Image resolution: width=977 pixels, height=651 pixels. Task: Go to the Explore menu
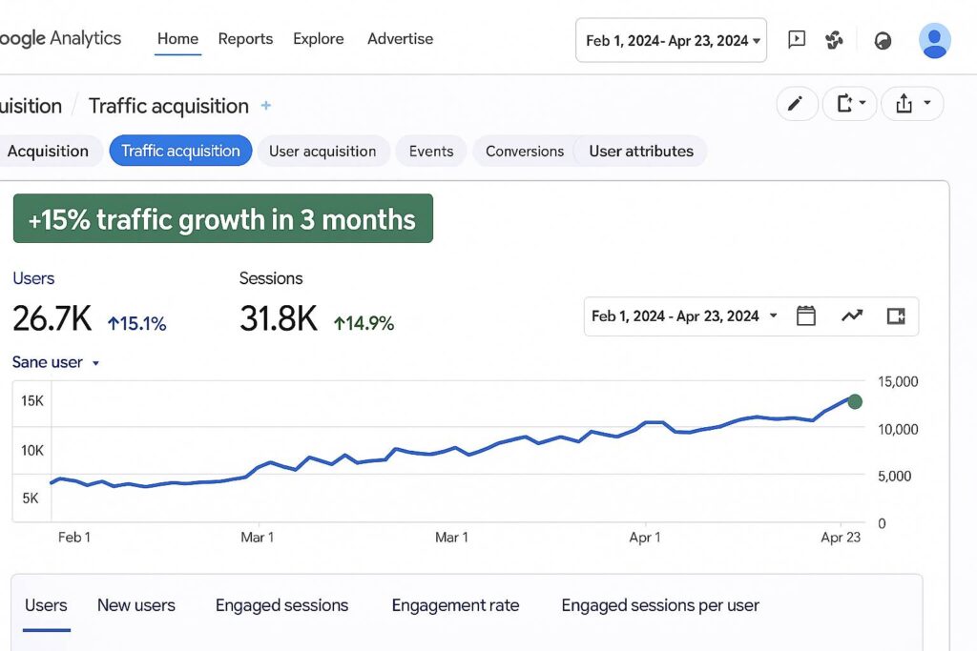pos(319,39)
